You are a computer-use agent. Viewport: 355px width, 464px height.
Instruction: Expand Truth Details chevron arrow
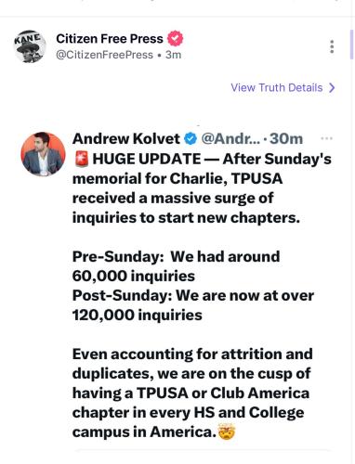click(x=332, y=88)
